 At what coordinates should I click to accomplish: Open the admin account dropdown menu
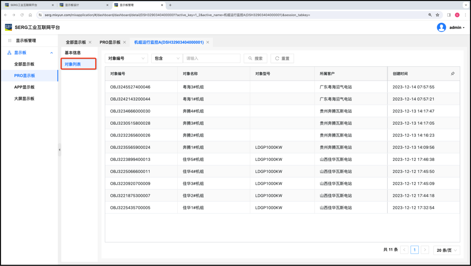point(457,28)
